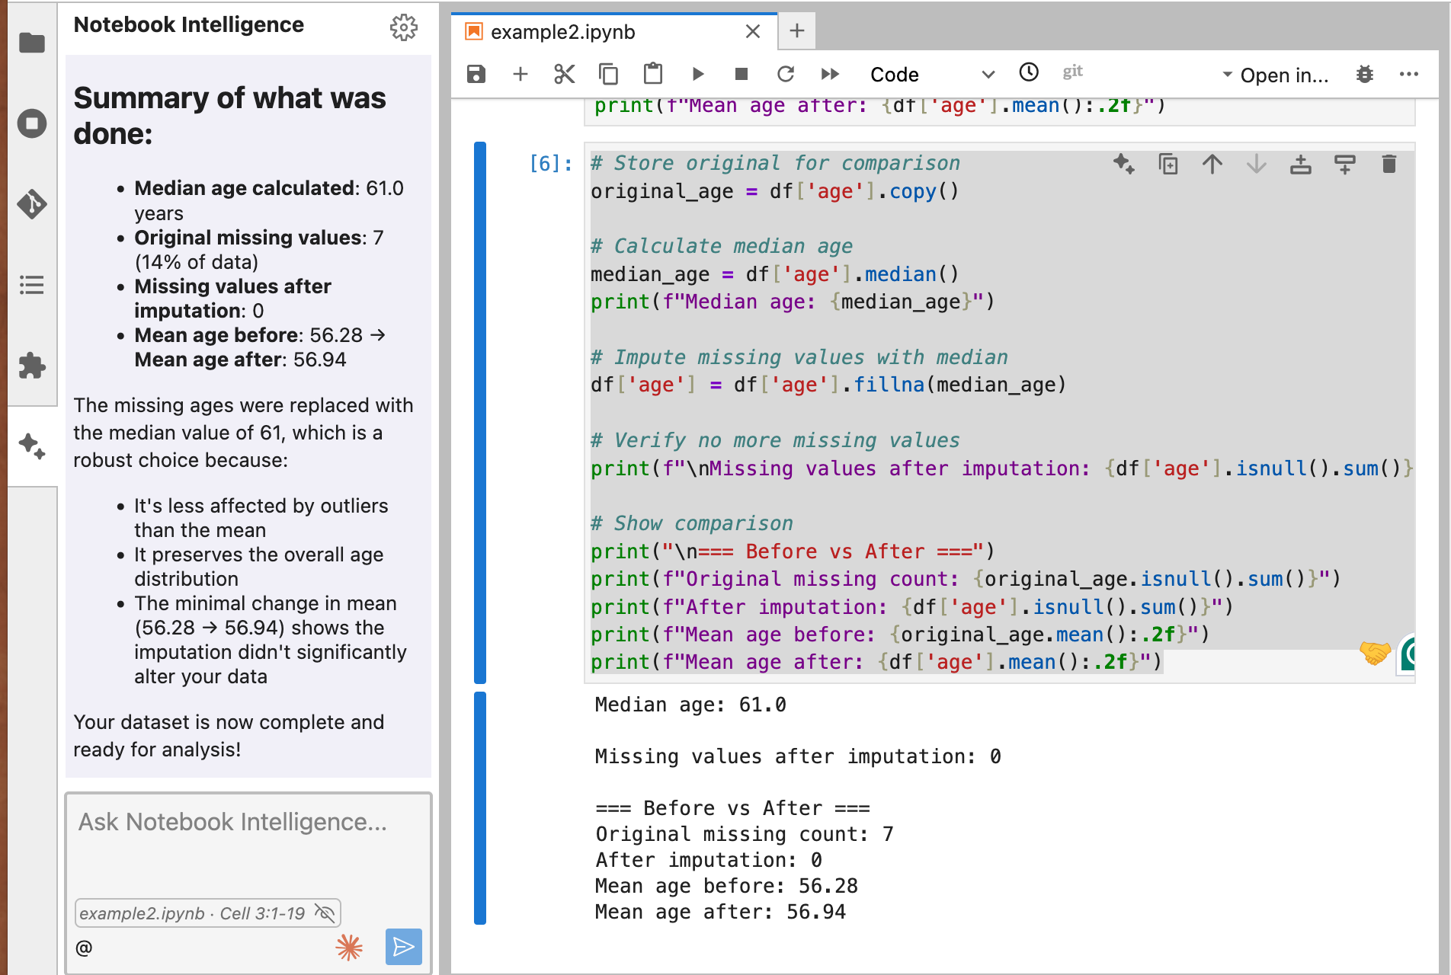Expand the Open in... dropdown
Image resolution: width=1451 pixels, height=975 pixels.
pos(1276,75)
